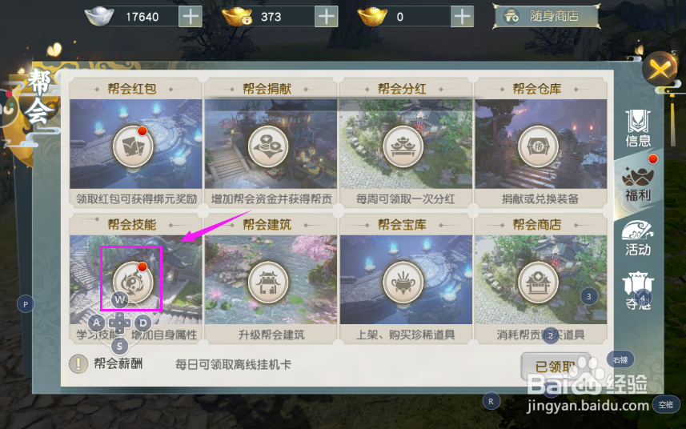The height and width of the screenshot is (429, 686).
Task: Click the 帮会薪酬 exclamation info icon
Action: (78, 363)
